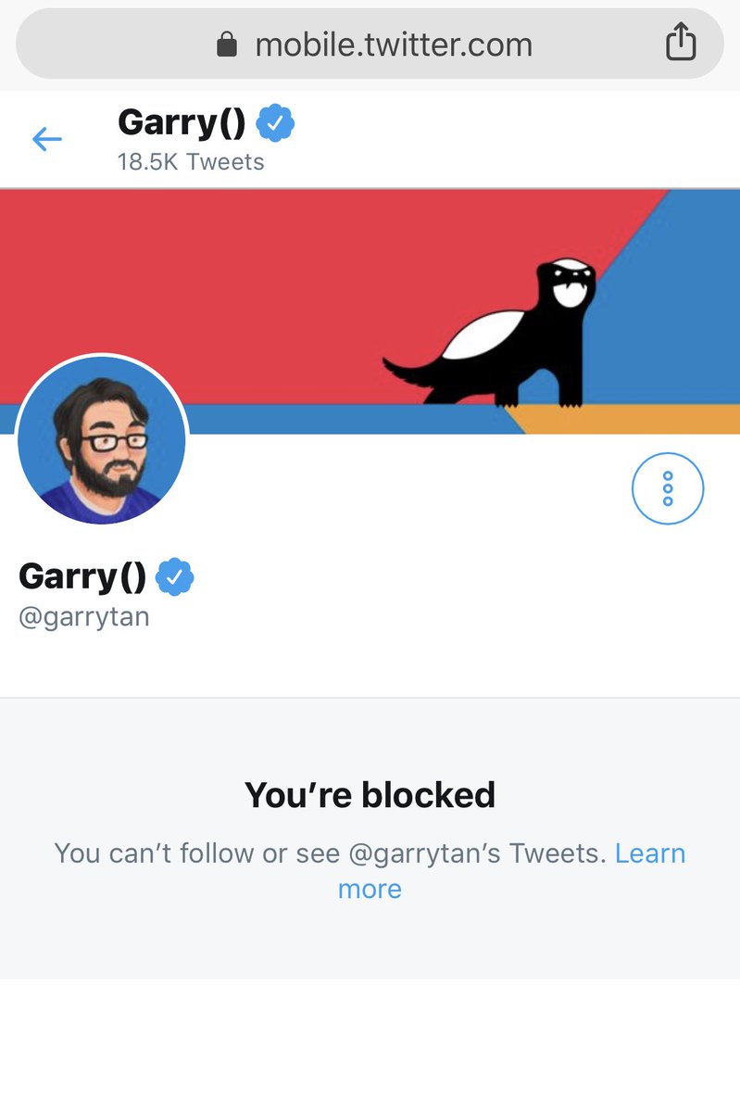Screen dimensions: 740x1112
Task: Click verified badge next to profile name
Action: [x=174, y=577]
